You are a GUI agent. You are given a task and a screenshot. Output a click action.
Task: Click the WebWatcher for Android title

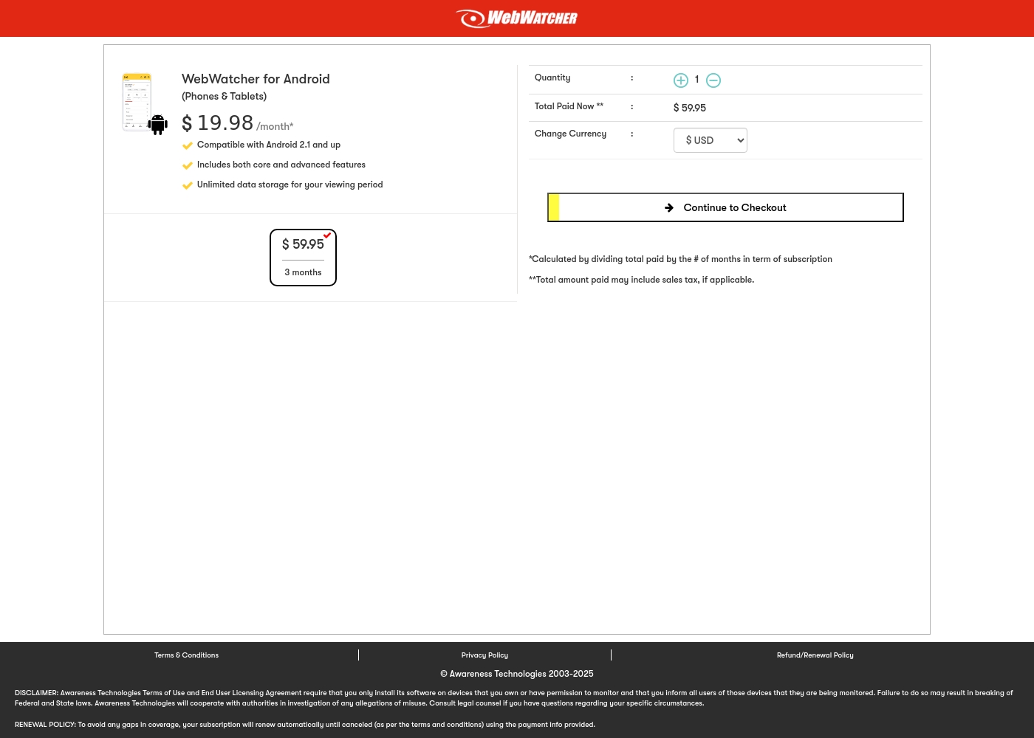click(256, 79)
